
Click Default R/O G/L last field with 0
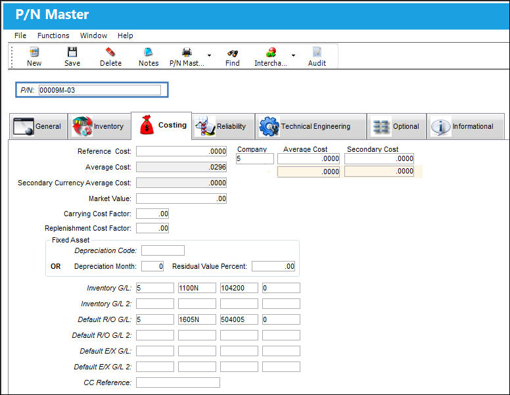point(281,319)
